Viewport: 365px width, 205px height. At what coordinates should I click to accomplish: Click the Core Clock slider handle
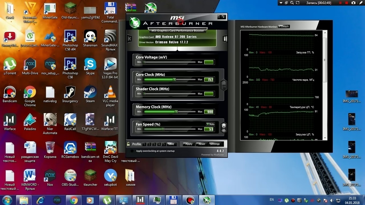pyautogui.click(x=174, y=79)
